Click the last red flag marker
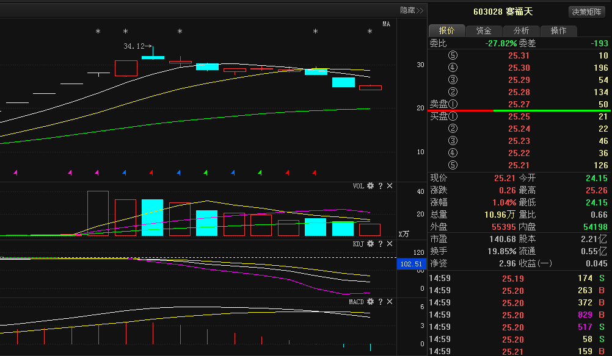The width and height of the screenshot is (612, 356). (x=314, y=172)
